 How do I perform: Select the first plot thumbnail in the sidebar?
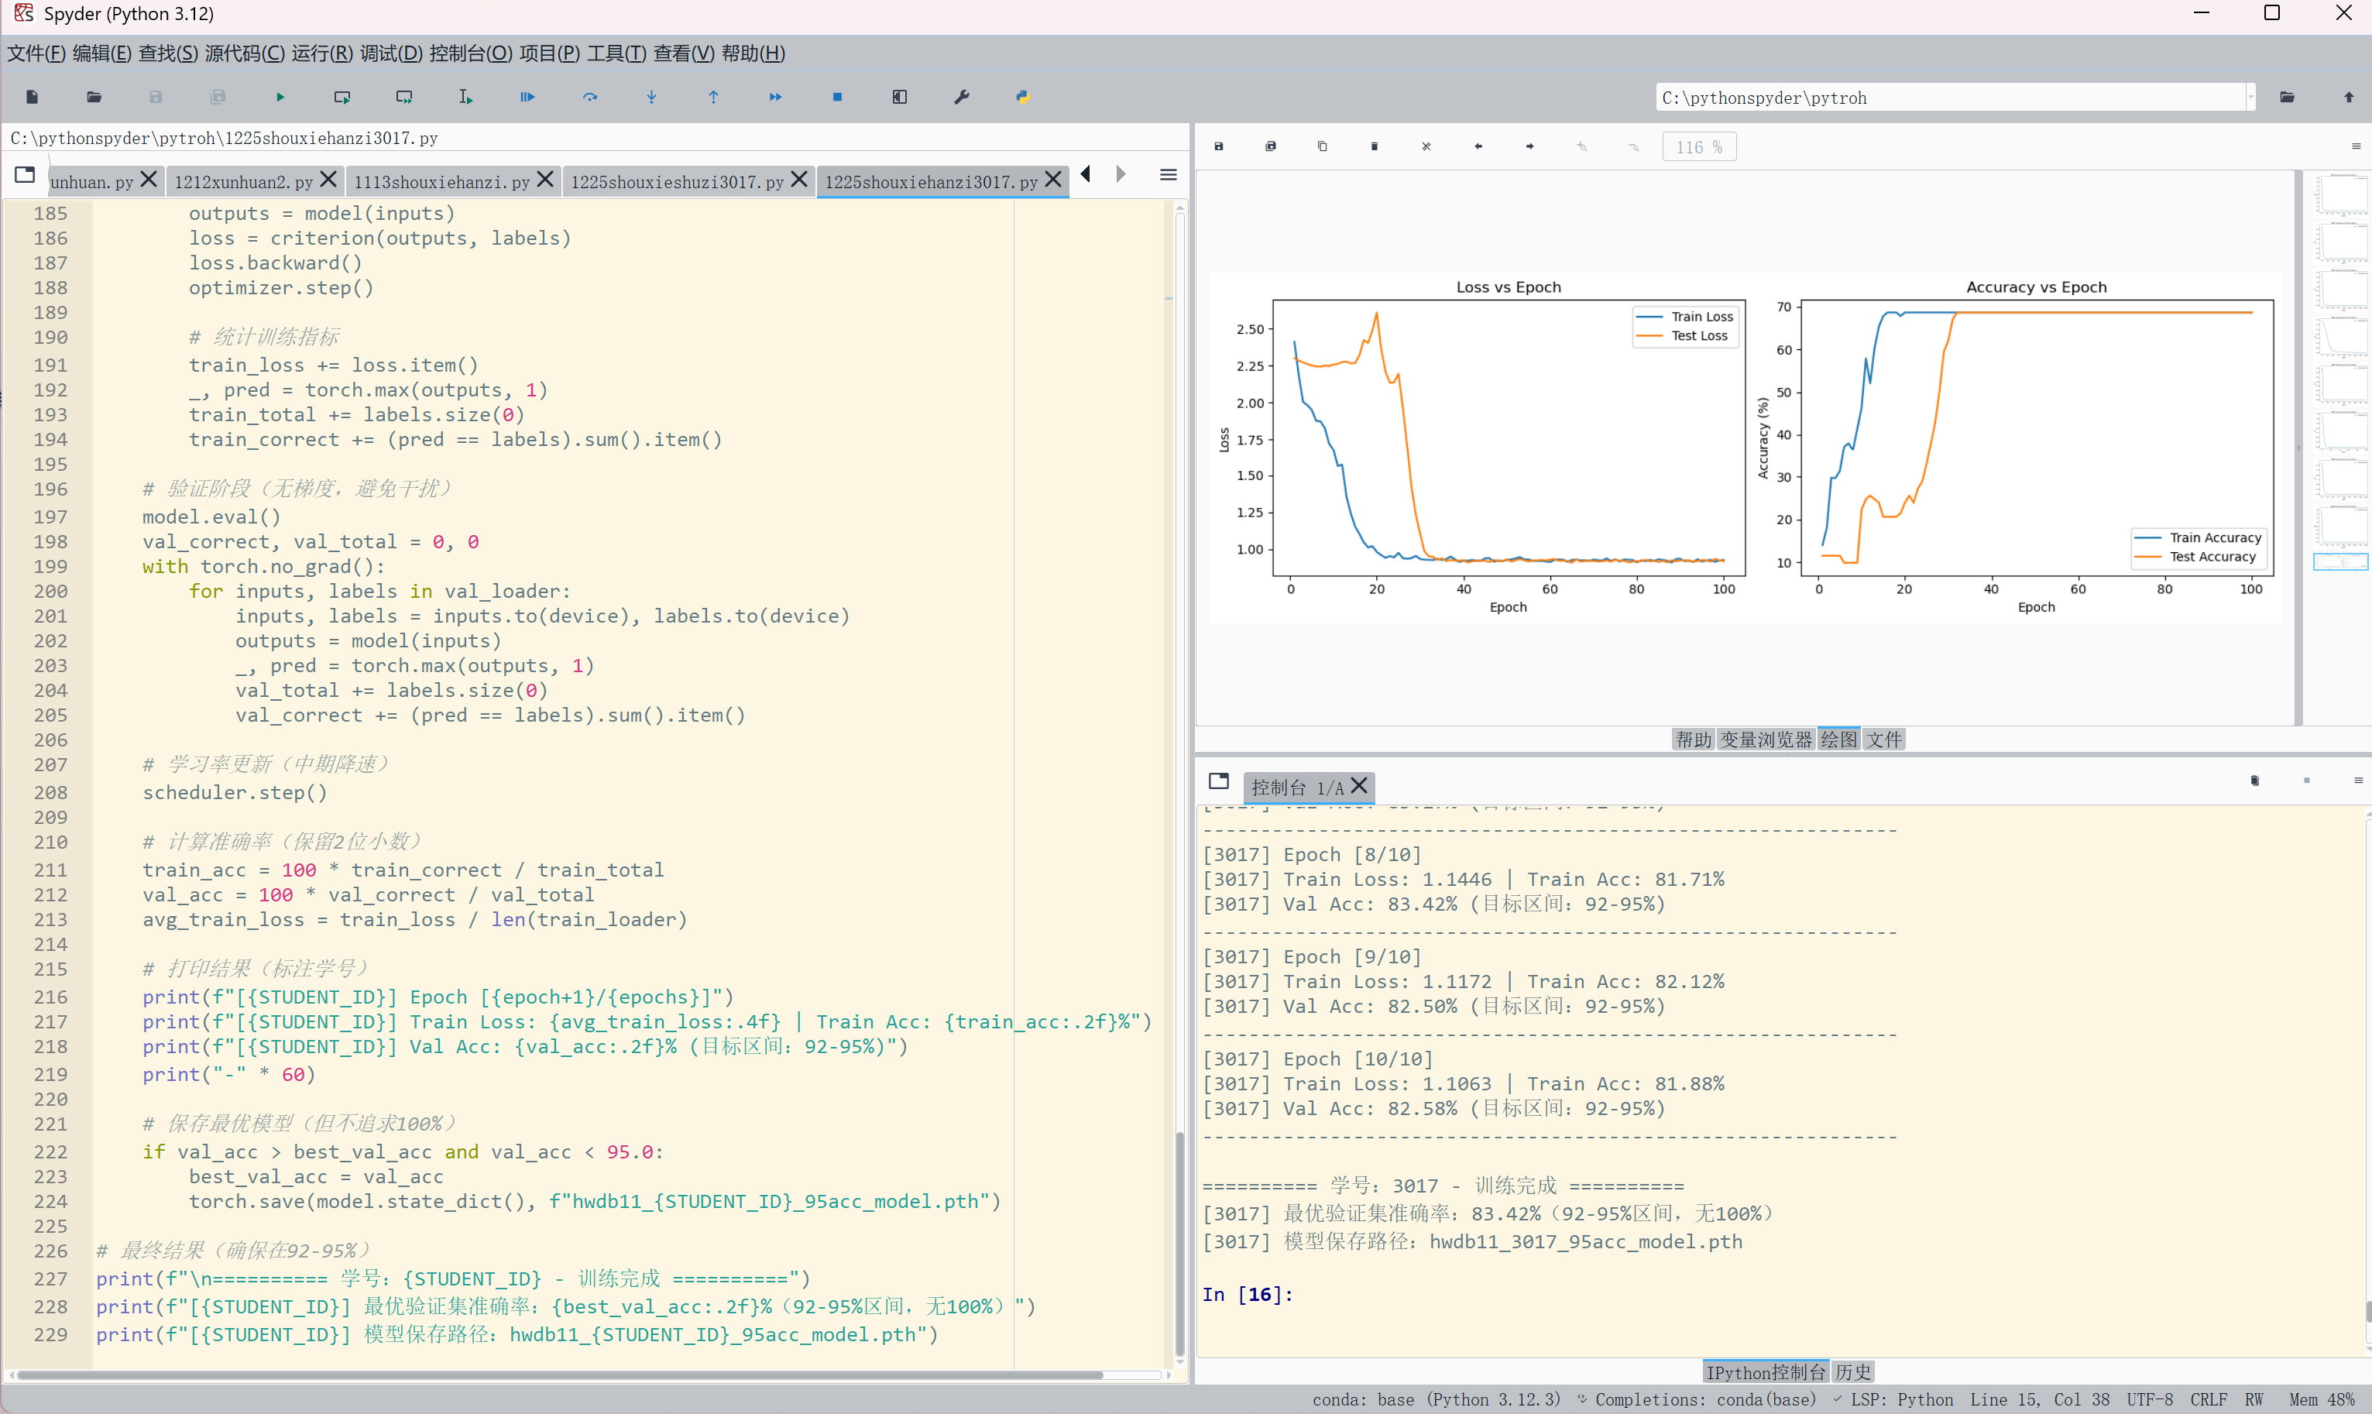2342,194
